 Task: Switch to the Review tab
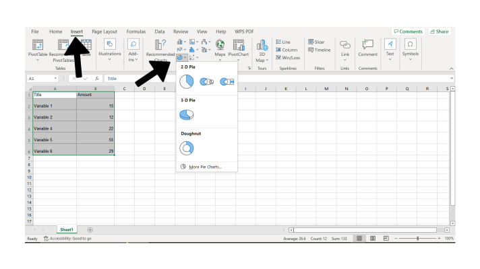coord(181,32)
